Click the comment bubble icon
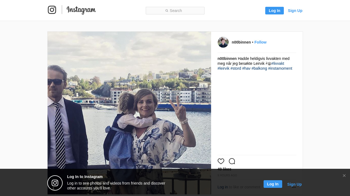The height and width of the screenshot is (196, 350). click(x=232, y=161)
